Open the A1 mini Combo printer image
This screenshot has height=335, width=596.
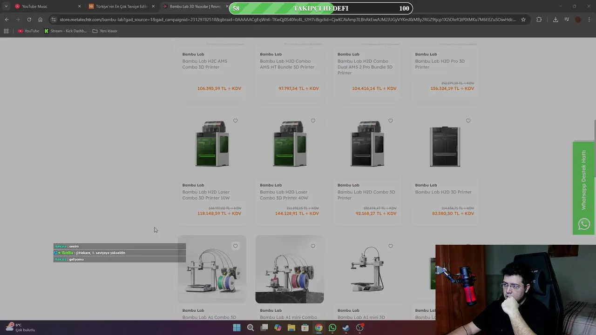(x=290, y=270)
